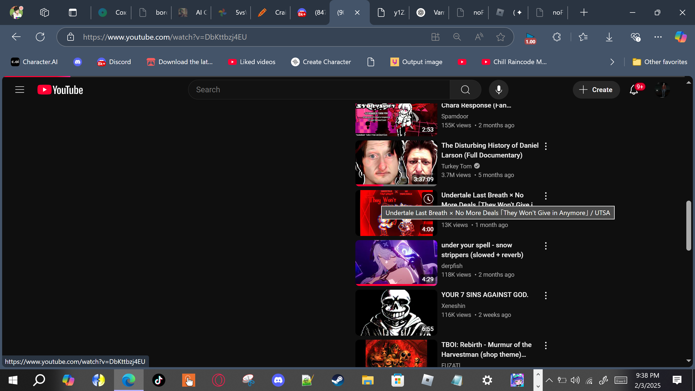Open the volume control in system tray

click(x=575, y=380)
